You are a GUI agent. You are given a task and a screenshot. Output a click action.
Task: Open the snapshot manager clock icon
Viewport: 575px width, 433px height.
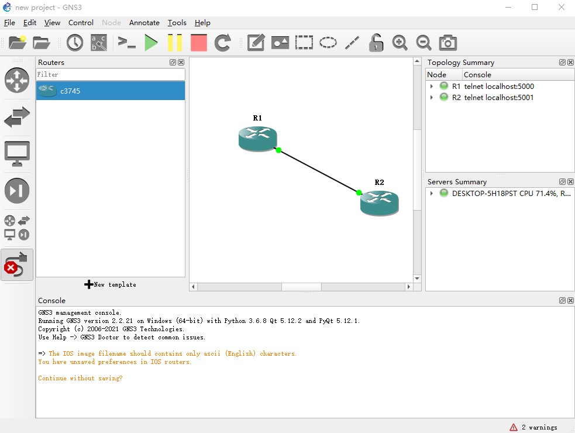coord(75,43)
